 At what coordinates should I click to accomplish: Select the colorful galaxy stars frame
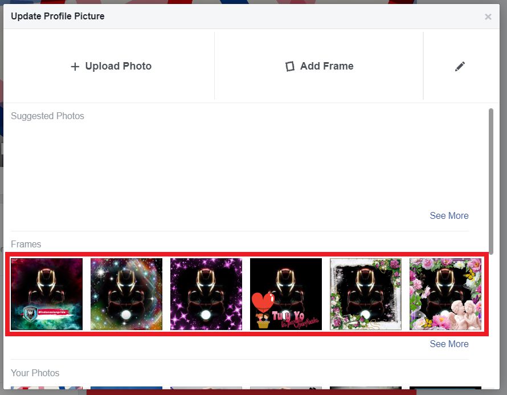point(126,294)
